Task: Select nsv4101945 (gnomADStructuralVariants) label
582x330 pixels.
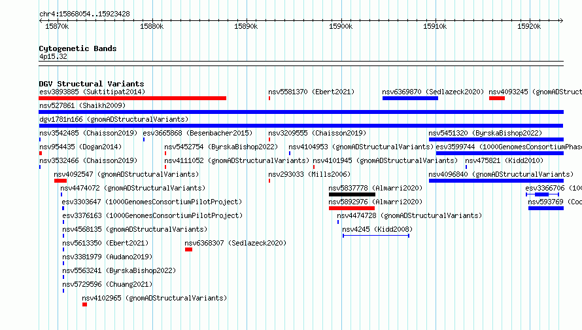Action: (x=385, y=160)
